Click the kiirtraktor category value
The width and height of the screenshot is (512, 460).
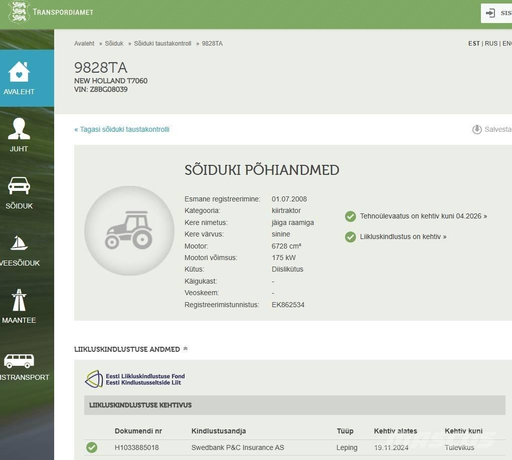tap(286, 211)
